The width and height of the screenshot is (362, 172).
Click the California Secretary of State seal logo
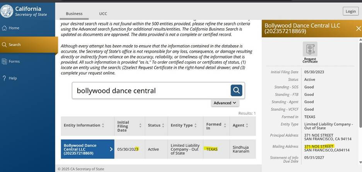(x=7, y=11)
